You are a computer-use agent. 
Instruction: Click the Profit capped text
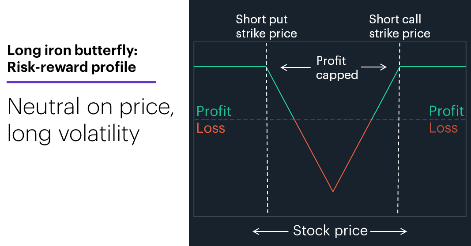pyautogui.click(x=337, y=68)
